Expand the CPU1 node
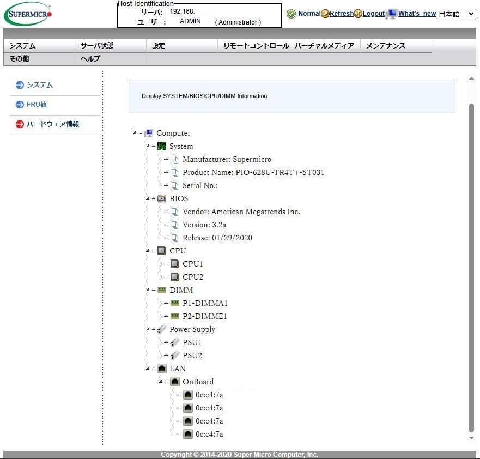Image resolution: width=480 pixels, height=459 pixels. point(161,264)
